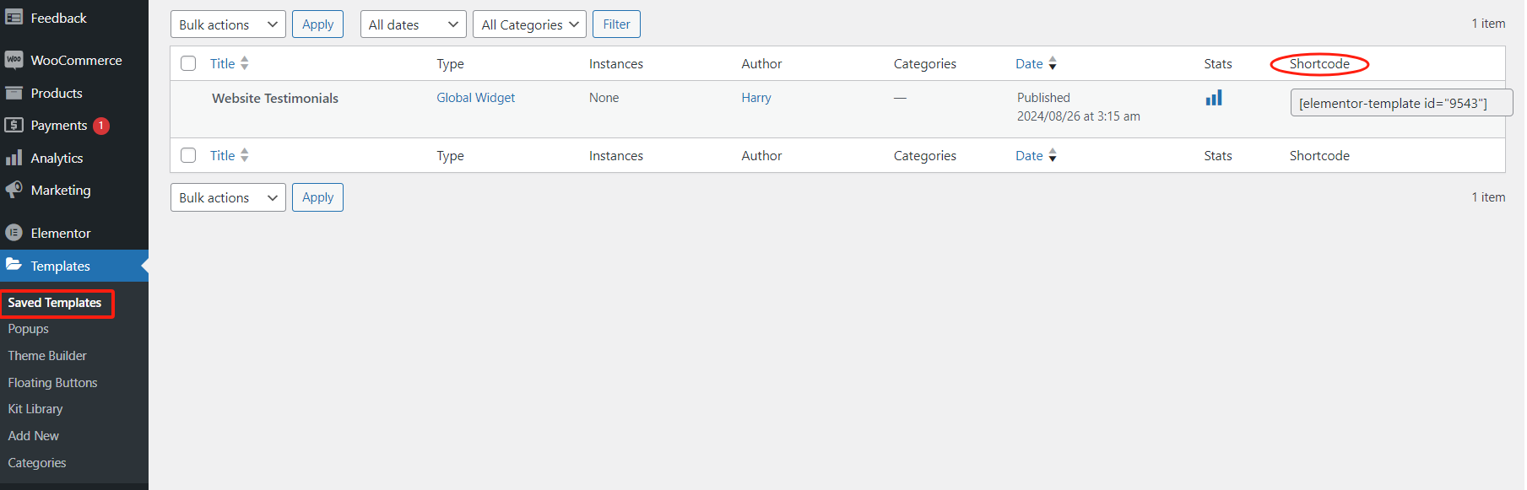Expand the top Bulk actions dropdown
This screenshot has height=490, width=1527.
click(228, 24)
